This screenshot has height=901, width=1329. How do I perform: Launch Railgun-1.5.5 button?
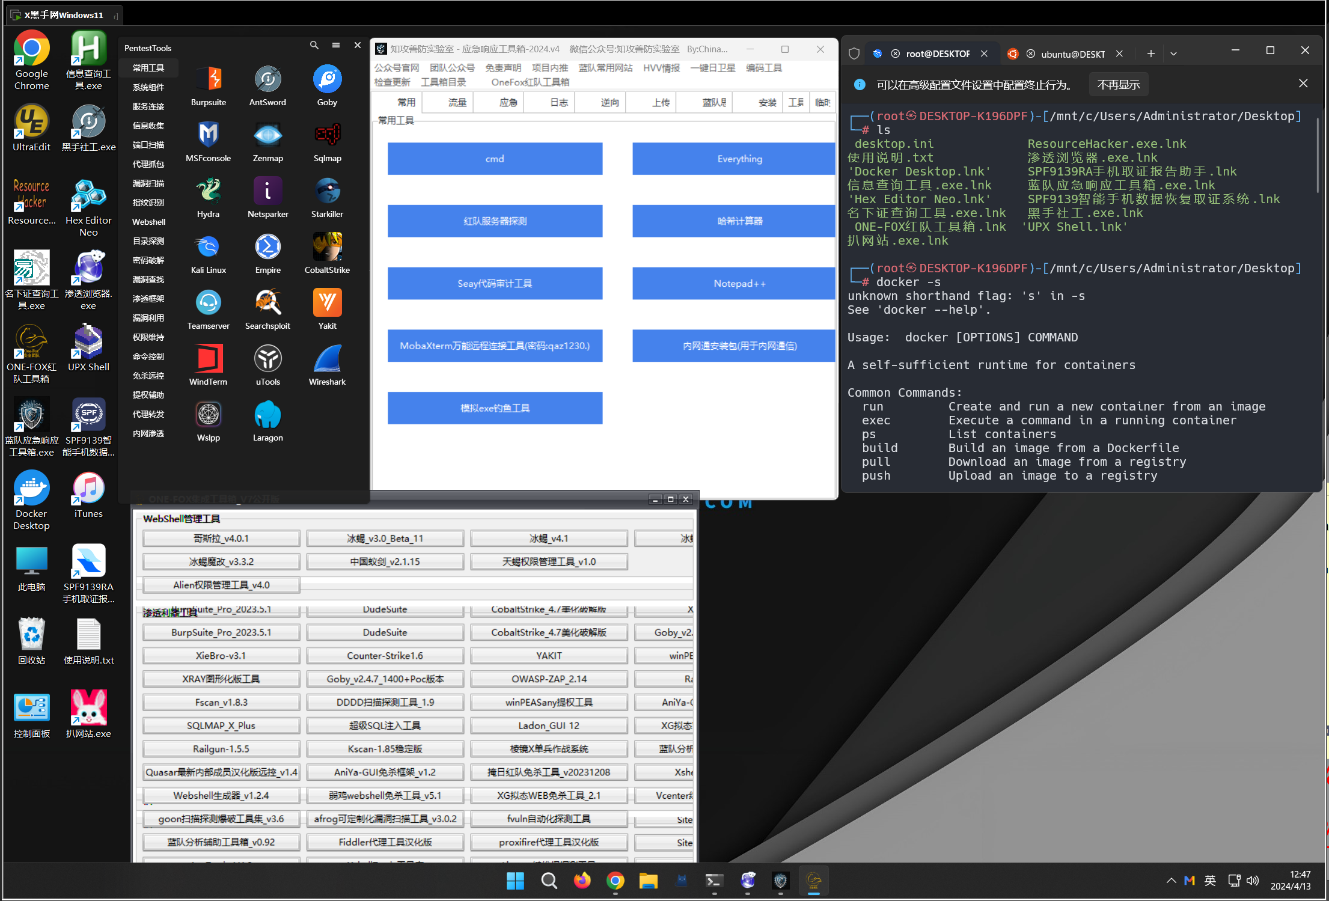pos(221,749)
